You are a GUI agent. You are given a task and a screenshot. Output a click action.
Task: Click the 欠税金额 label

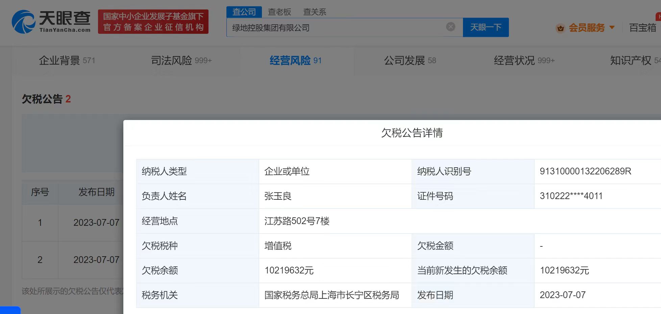point(435,246)
